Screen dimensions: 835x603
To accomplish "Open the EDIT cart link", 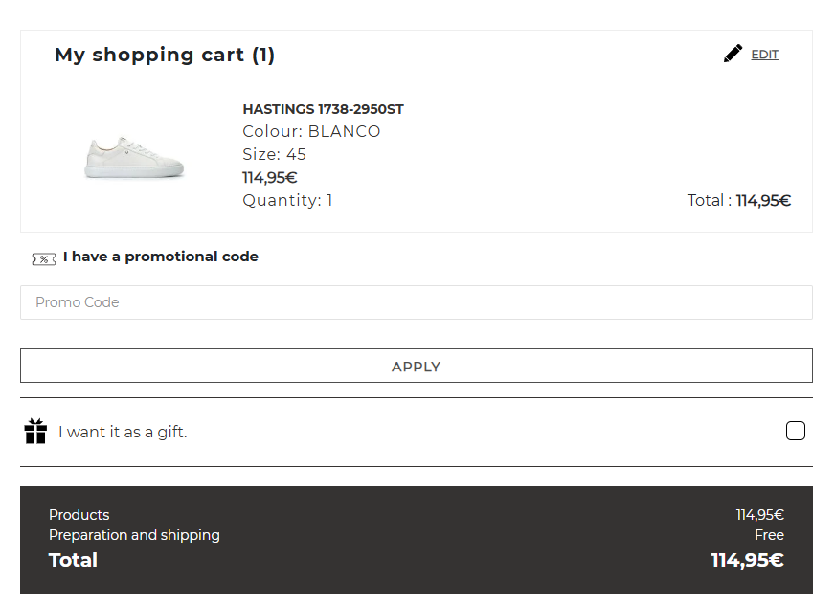I will 764,55.
